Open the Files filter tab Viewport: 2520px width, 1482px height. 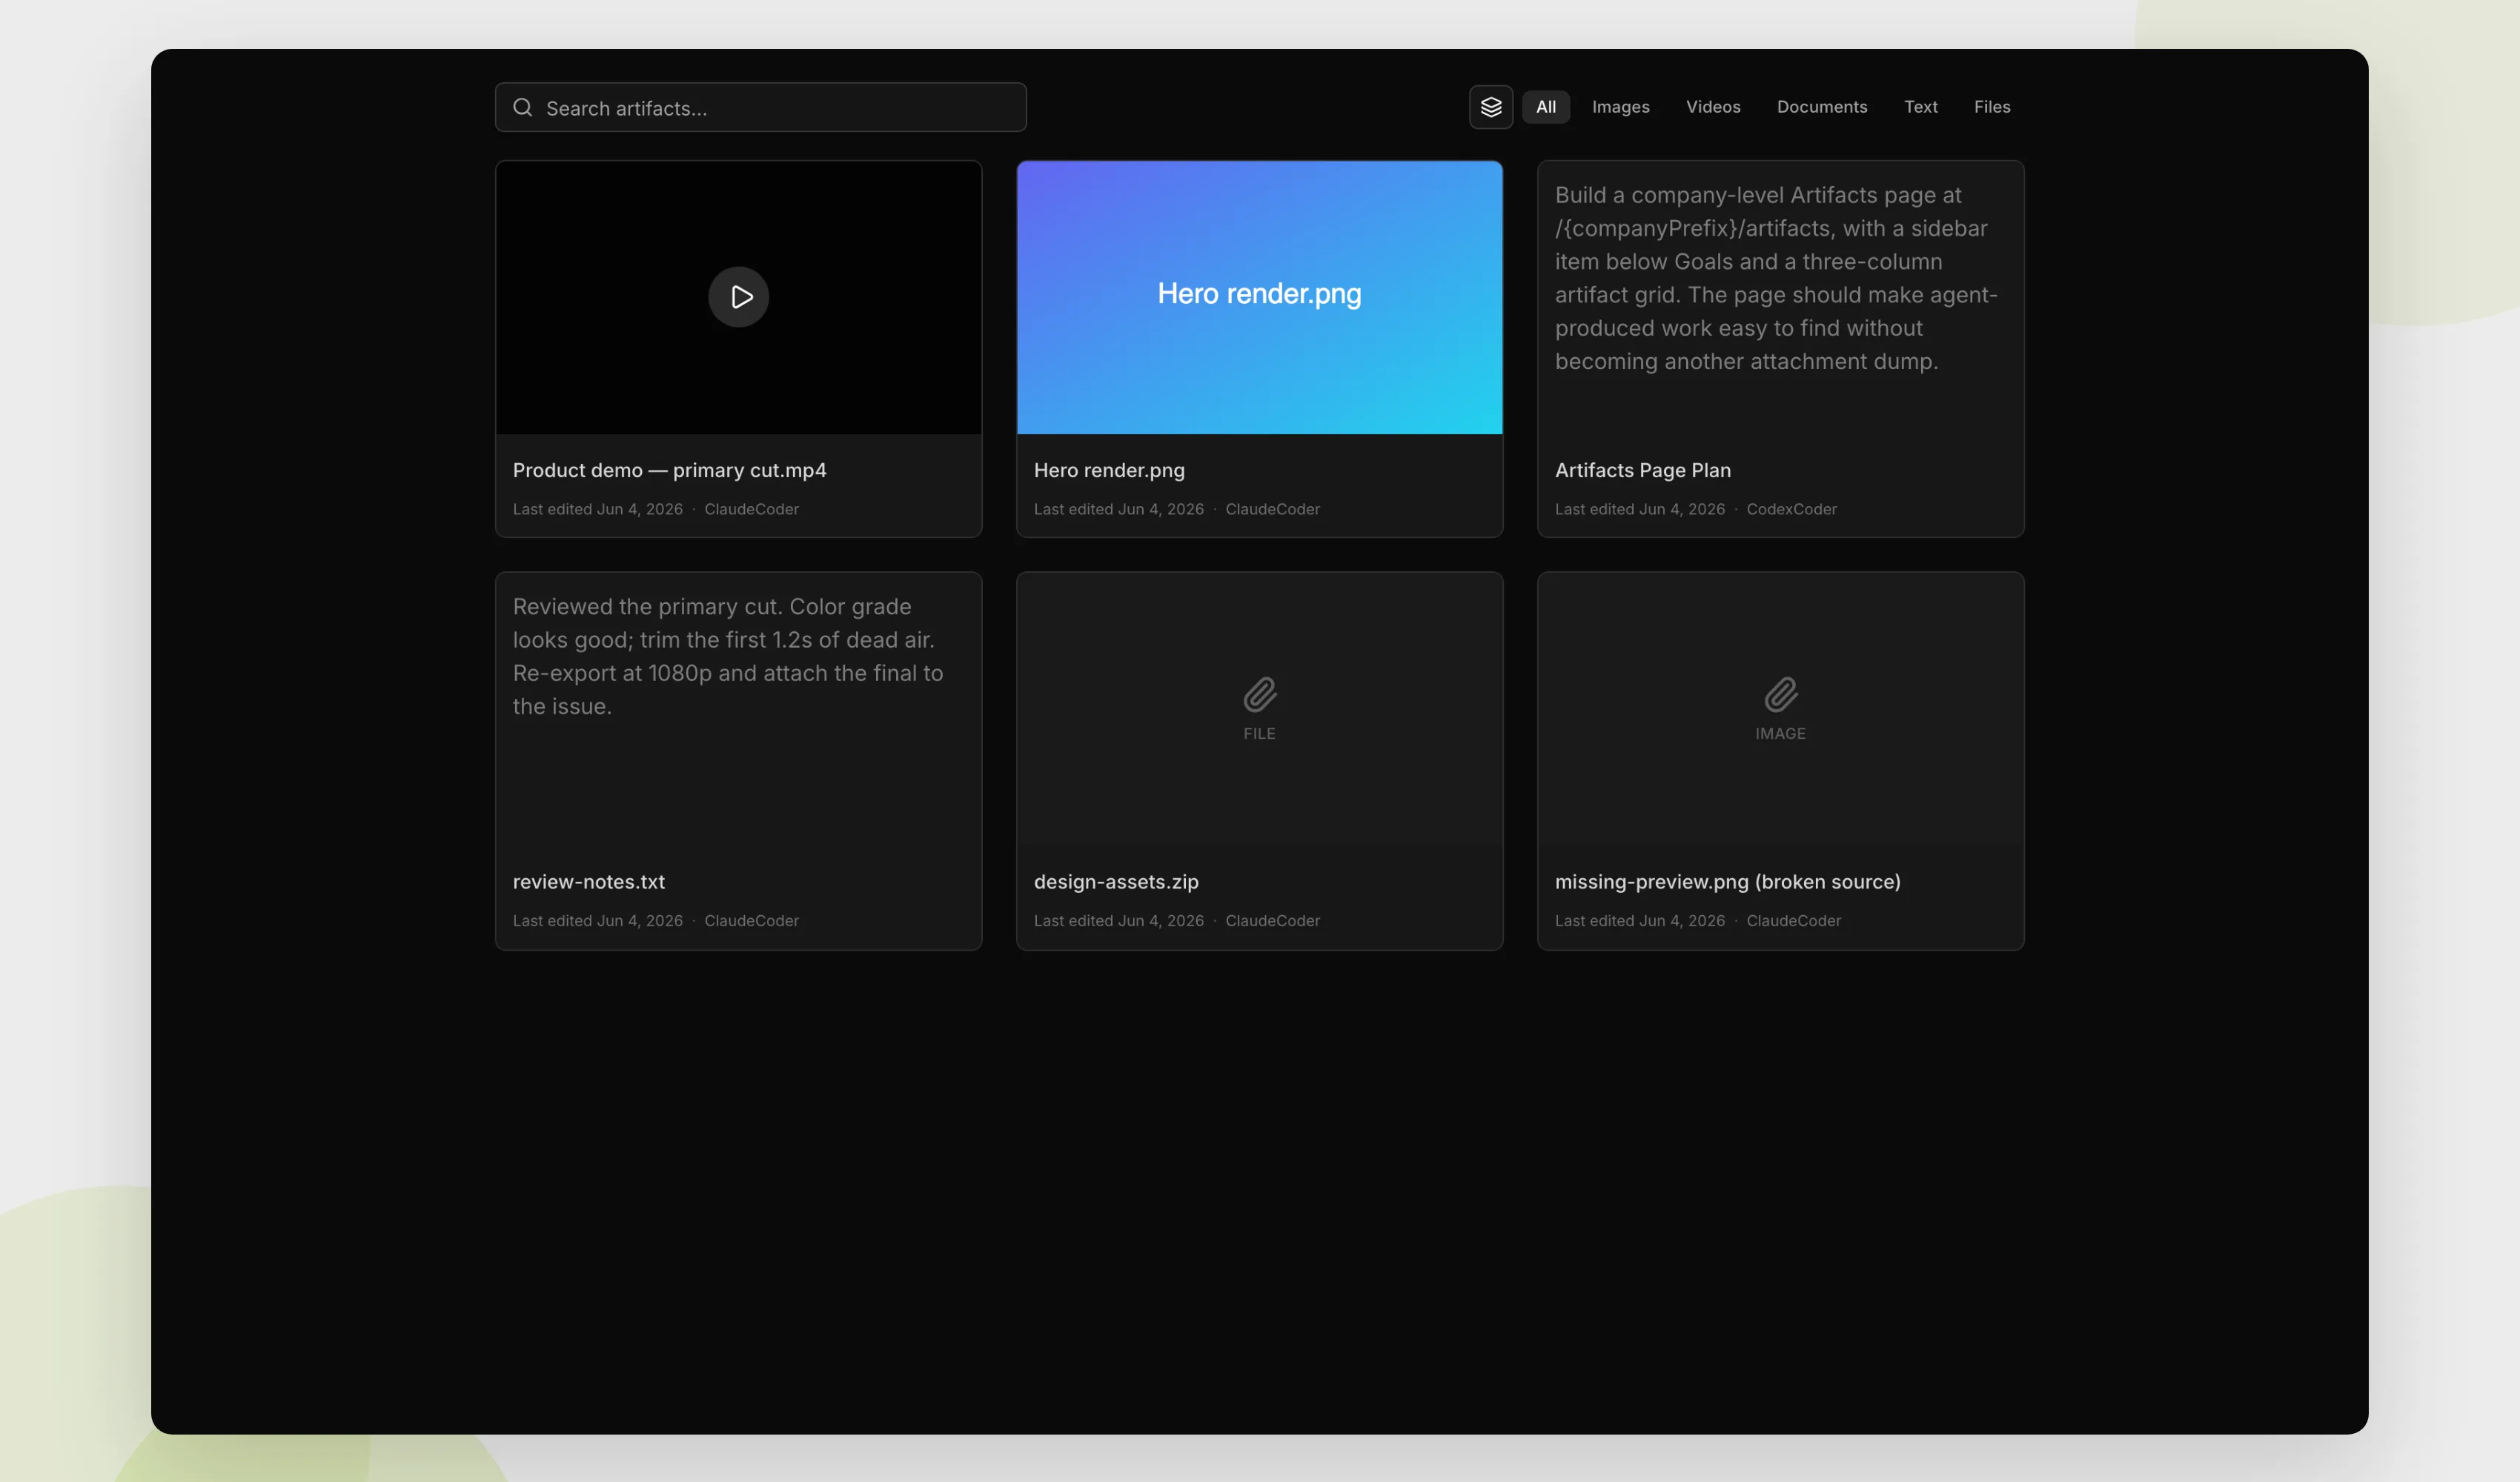[x=1991, y=107]
